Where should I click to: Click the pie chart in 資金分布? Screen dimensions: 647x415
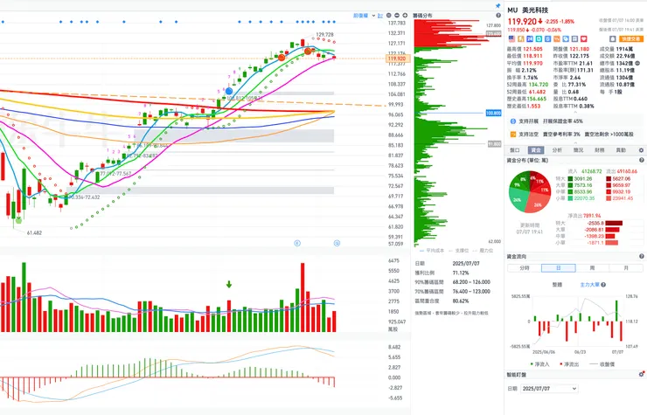pos(530,192)
